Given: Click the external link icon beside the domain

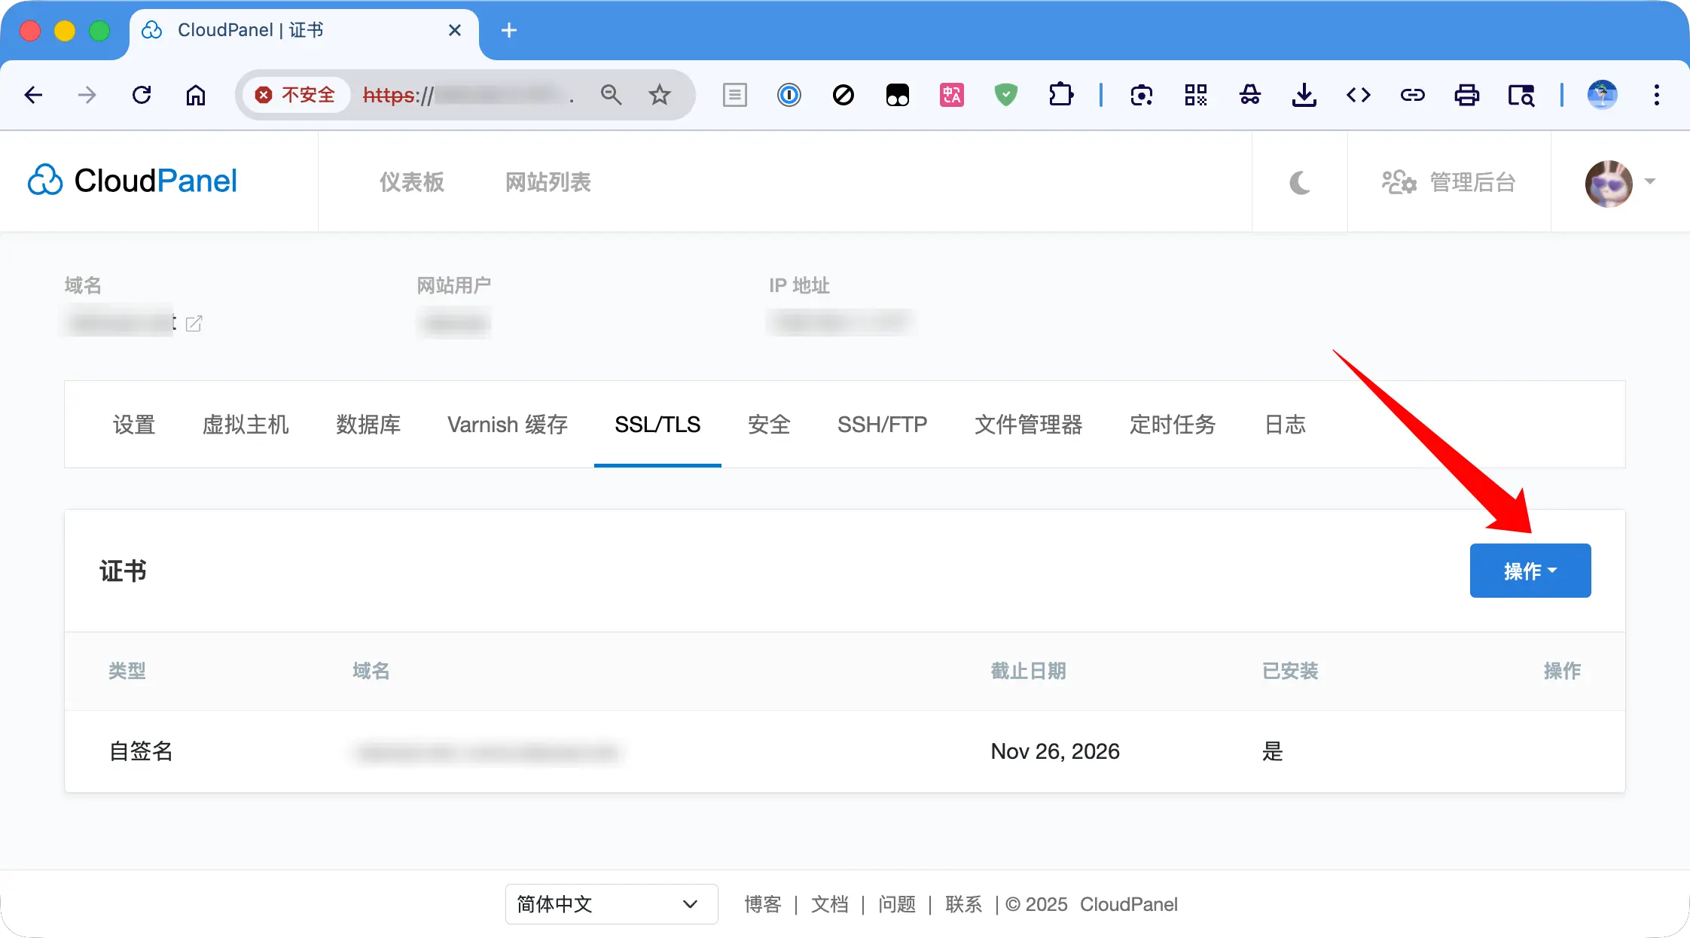Looking at the screenshot, I should (x=195, y=323).
